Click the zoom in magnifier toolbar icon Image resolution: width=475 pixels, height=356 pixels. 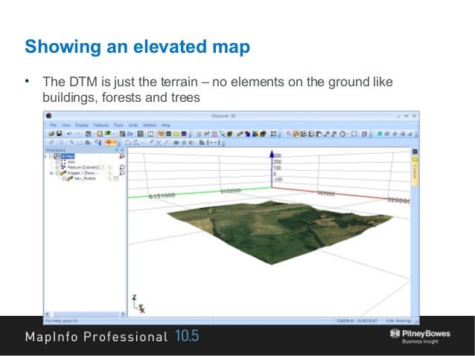pyautogui.click(x=304, y=134)
